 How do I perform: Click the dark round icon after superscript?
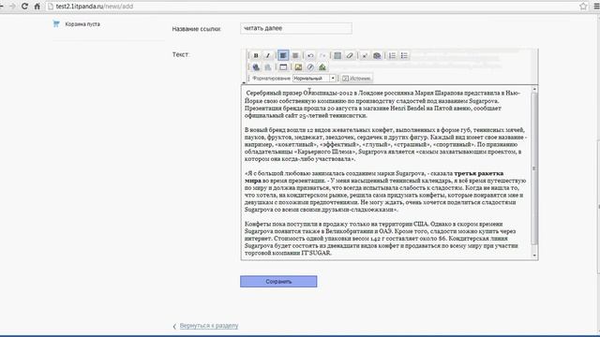point(377,56)
